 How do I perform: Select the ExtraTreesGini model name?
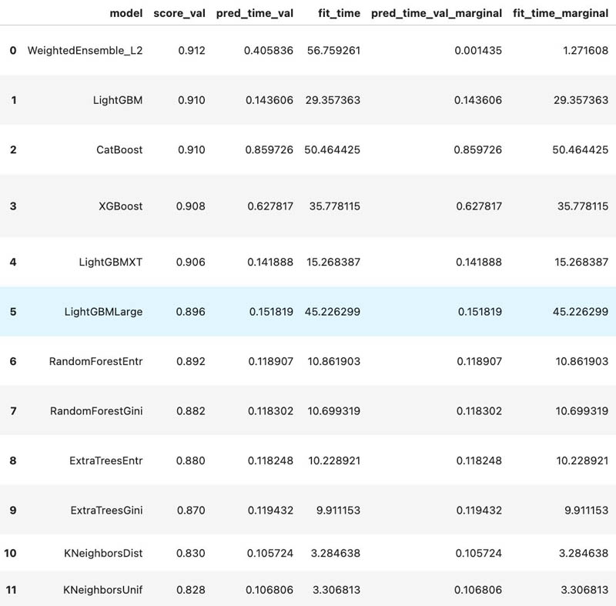(106, 511)
